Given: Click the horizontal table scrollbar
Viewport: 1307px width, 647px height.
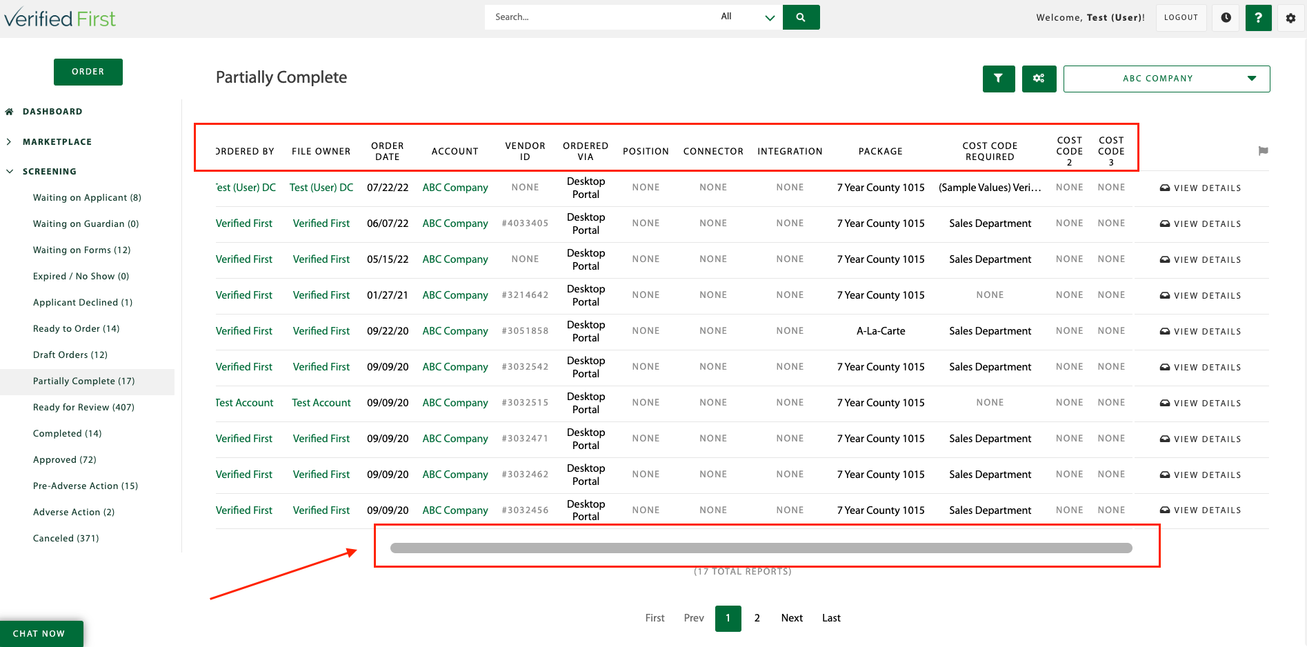Looking at the screenshot, I should (x=761, y=548).
